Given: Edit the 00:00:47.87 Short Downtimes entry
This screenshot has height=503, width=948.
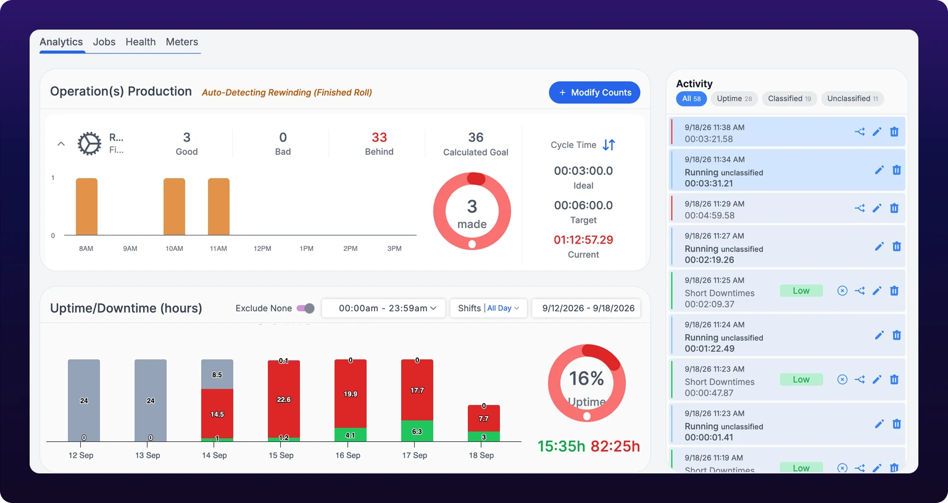Looking at the screenshot, I should (876, 380).
